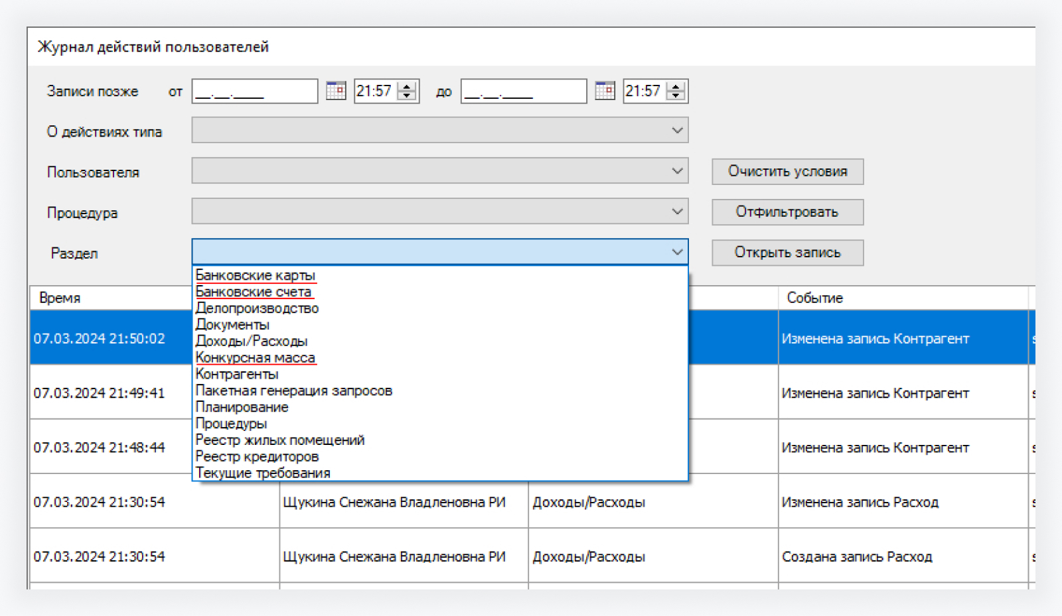The height and width of the screenshot is (616, 1062).
Task: Click the 'от' time field showing 21:57
Action: click(x=375, y=91)
